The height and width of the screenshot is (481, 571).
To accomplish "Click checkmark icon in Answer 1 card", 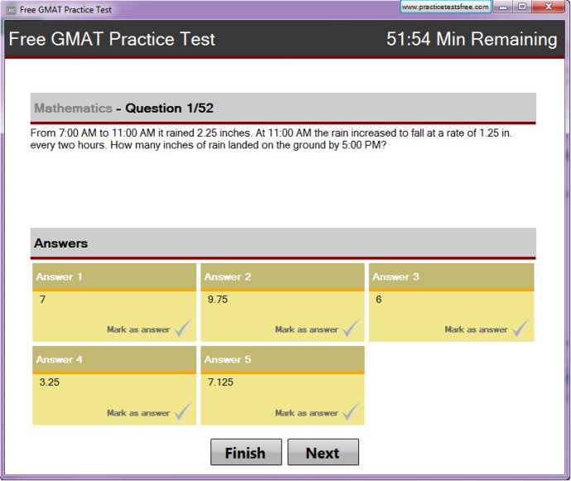I will coord(183,328).
